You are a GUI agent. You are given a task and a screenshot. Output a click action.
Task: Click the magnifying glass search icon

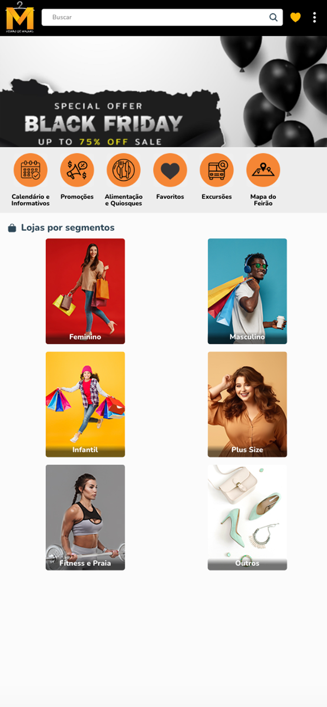coord(273,17)
